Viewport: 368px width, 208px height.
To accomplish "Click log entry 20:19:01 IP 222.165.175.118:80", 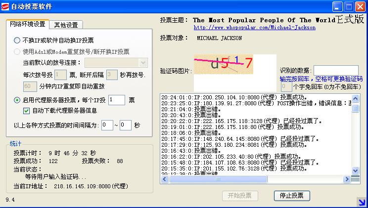I will (233, 127).
